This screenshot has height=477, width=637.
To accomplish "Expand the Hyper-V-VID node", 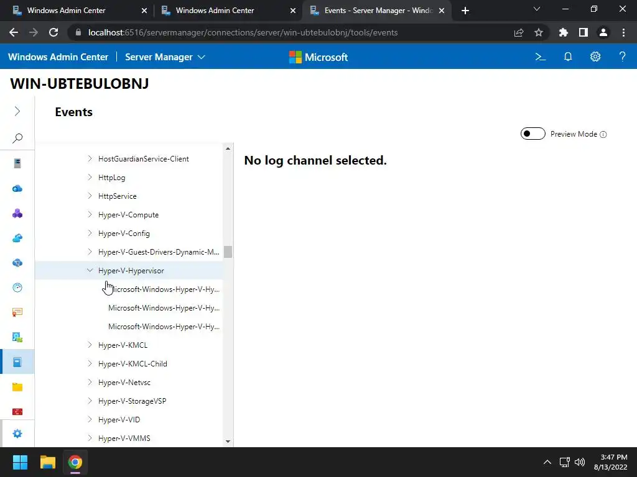I will (x=90, y=419).
